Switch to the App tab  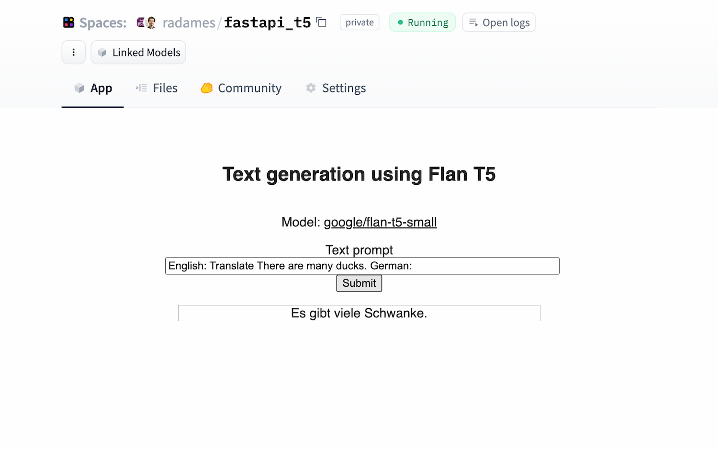click(x=93, y=88)
